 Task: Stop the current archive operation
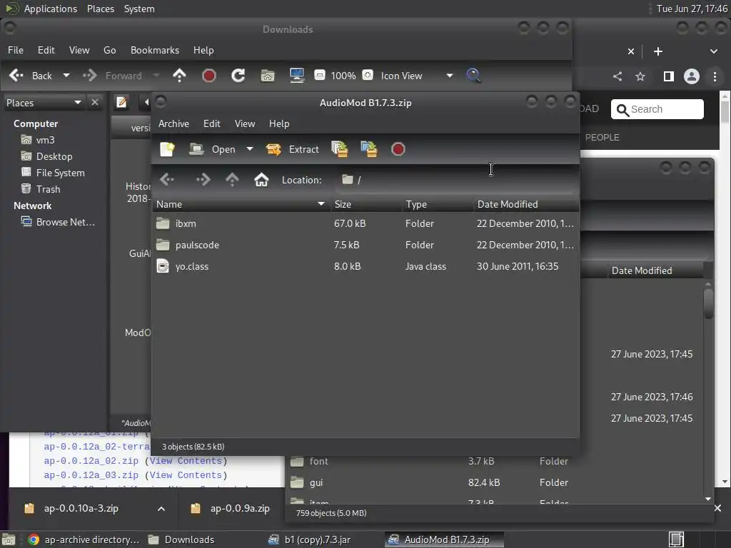pos(398,149)
